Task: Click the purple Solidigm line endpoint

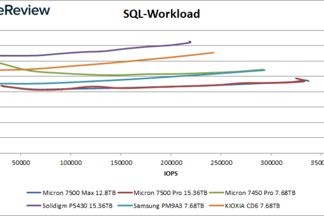Action: (x=190, y=42)
